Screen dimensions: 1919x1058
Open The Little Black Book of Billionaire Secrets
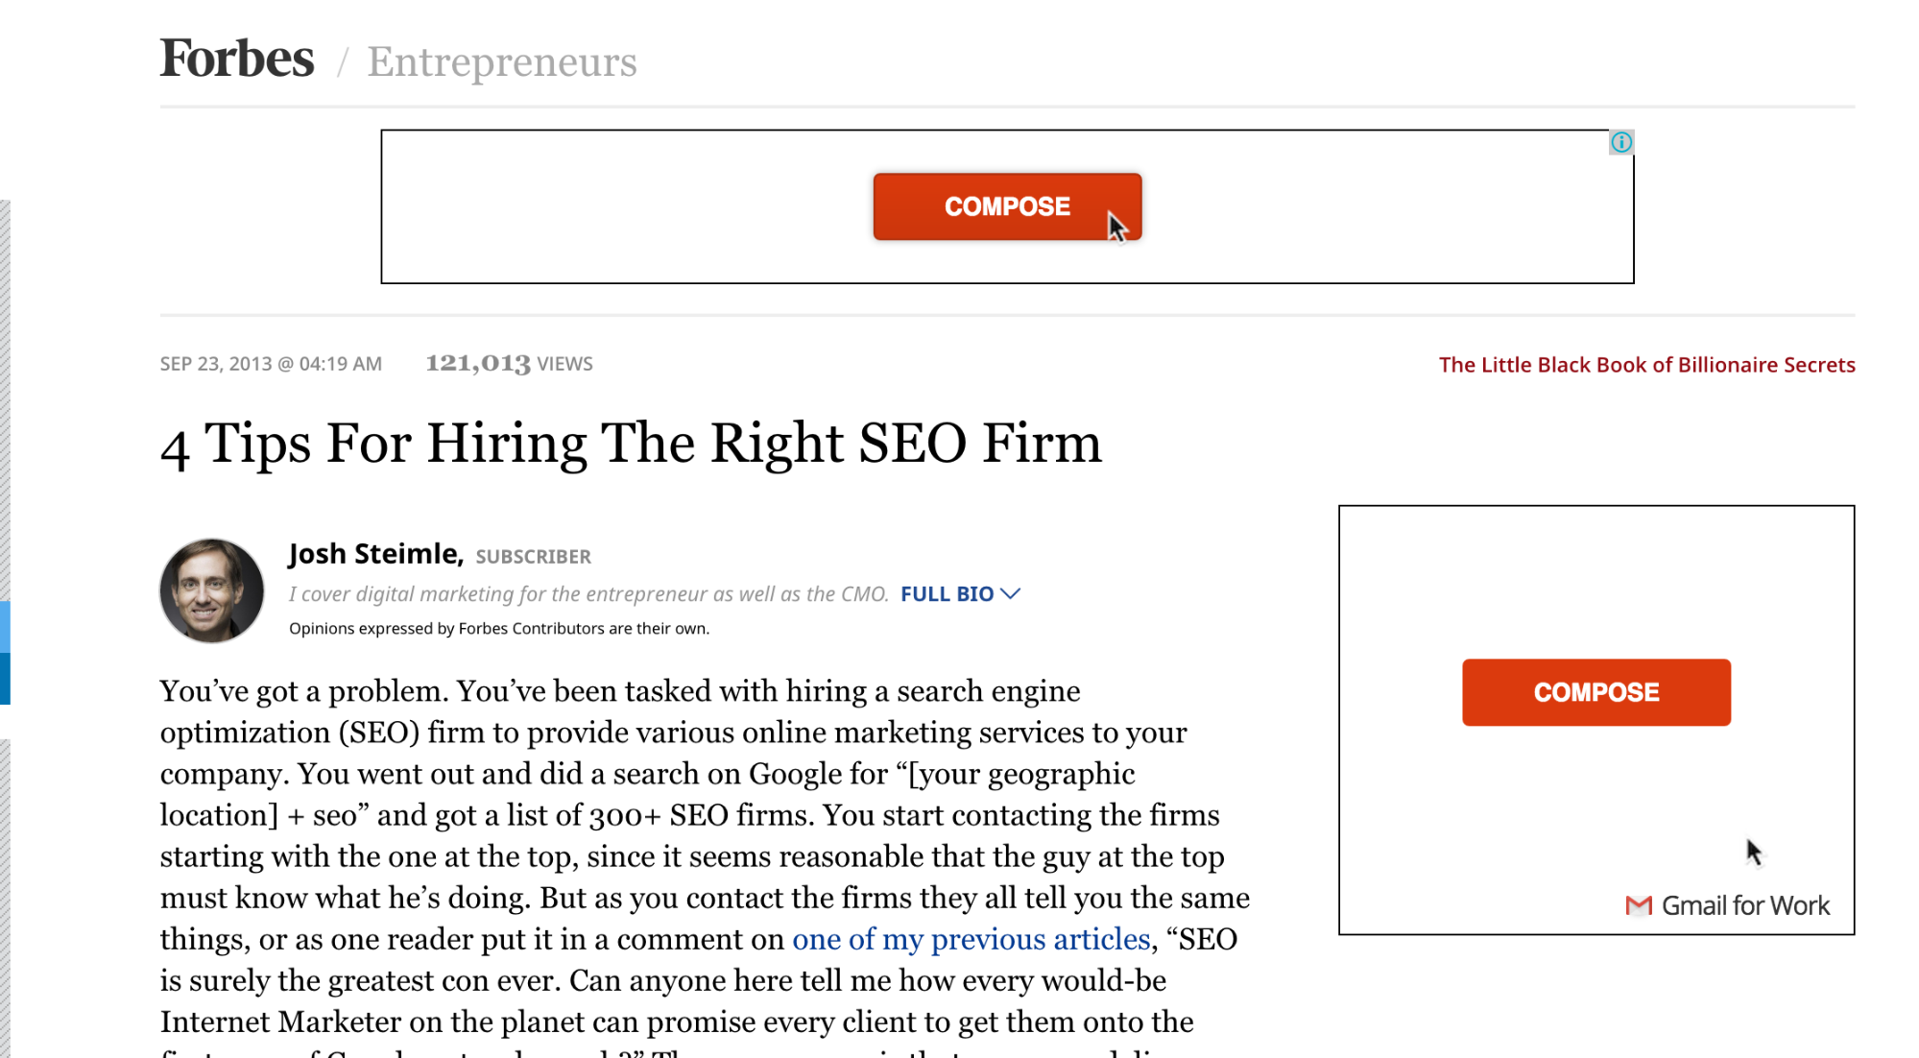[1646, 365]
